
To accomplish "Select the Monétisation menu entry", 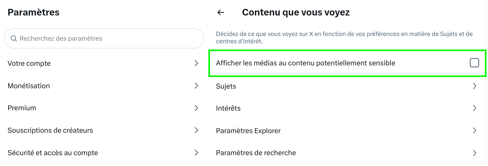I will click(29, 86).
